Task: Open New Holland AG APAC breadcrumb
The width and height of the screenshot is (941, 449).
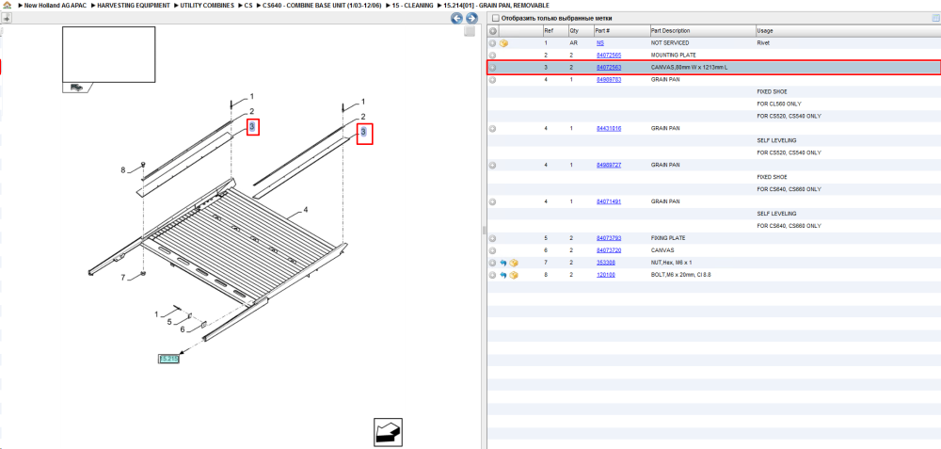Action: [56, 6]
